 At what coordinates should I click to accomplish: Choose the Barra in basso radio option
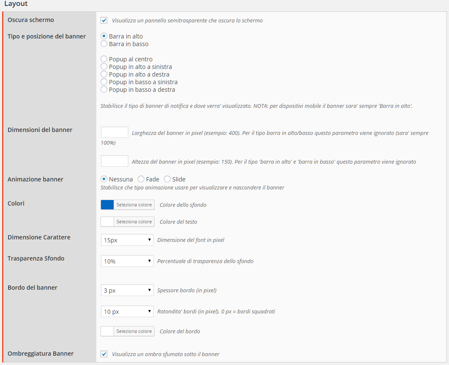pyautogui.click(x=104, y=44)
